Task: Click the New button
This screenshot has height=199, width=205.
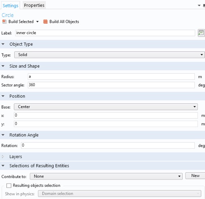Action: (195, 175)
